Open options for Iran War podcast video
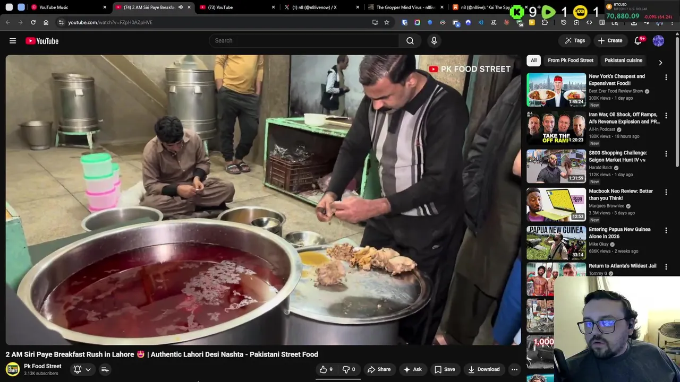680x382 pixels. click(x=666, y=116)
